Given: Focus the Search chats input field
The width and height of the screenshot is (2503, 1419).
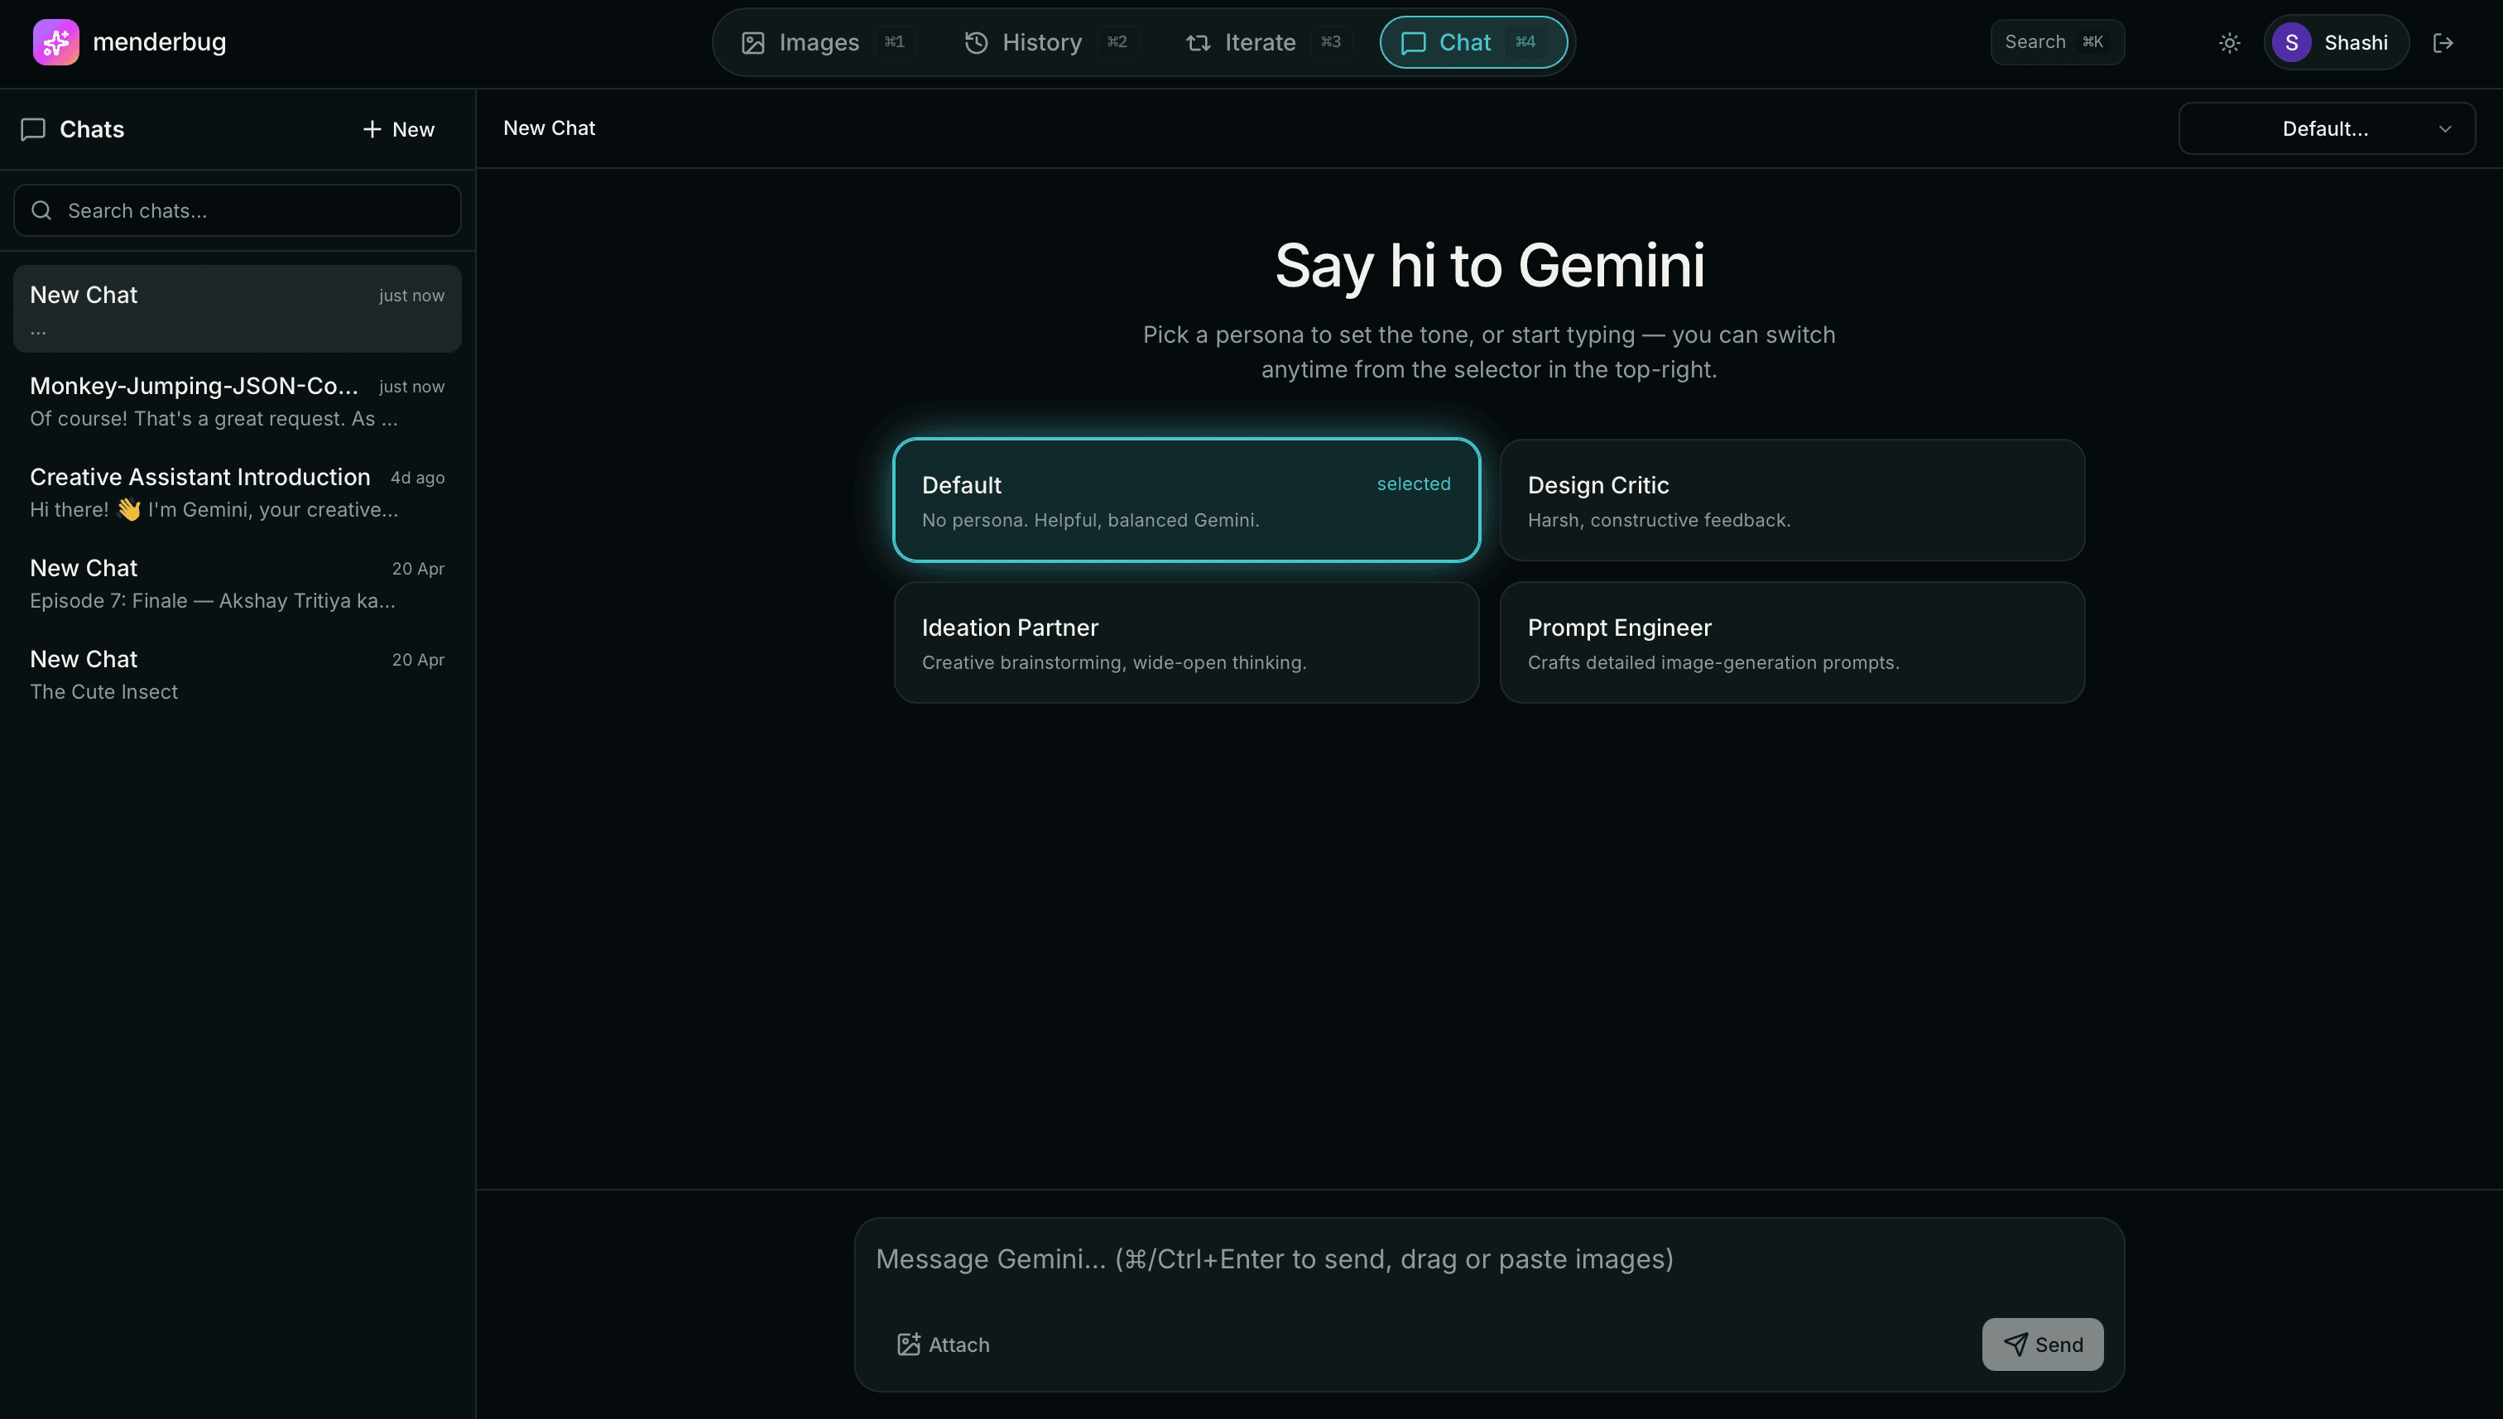Looking at the screenshot, I should [237, 210].
